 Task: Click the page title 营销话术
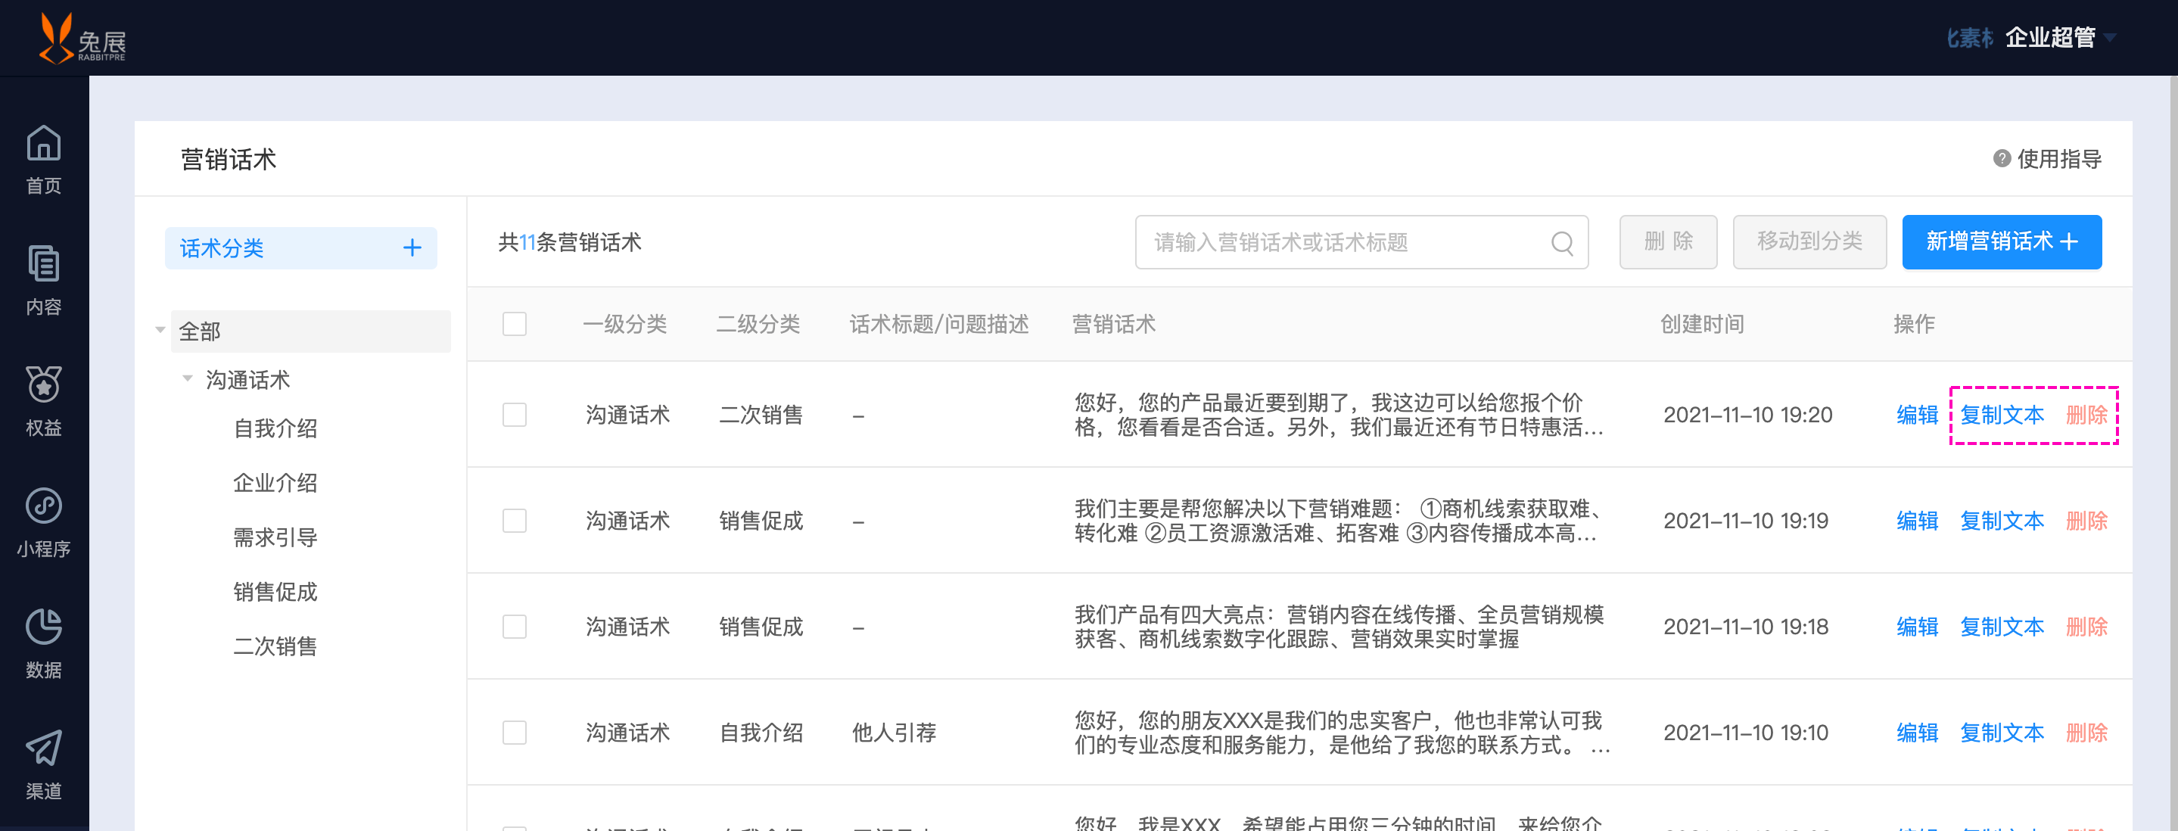pyautogui.click(x=229, y=159)
